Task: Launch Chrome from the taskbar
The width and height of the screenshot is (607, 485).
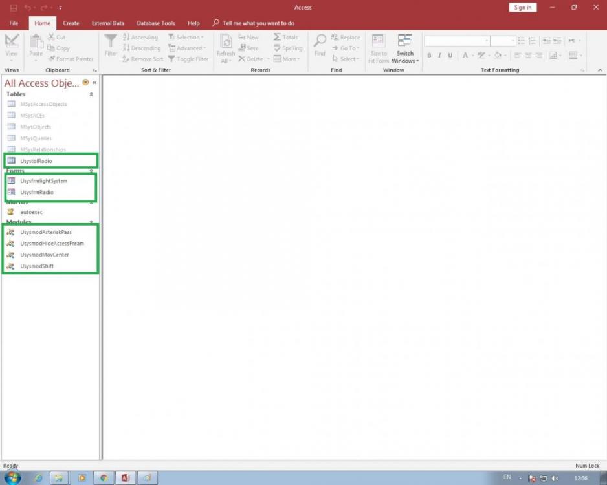Action: click(x=104, y=478)
